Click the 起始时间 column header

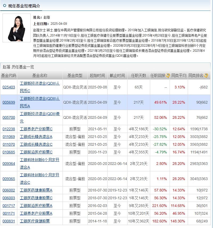[97, 75]
